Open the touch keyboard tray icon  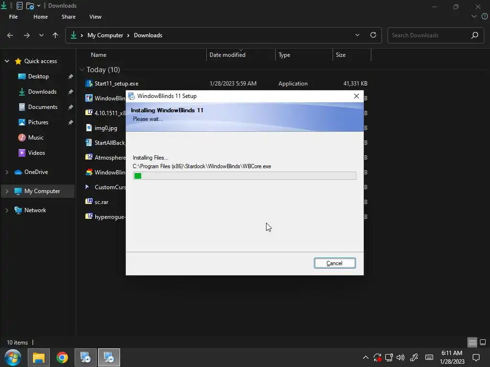pos(429,357)
